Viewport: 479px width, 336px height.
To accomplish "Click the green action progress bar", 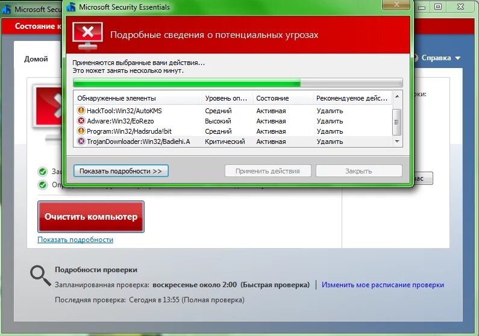I will pyautogui.click(x=237, y=82).
